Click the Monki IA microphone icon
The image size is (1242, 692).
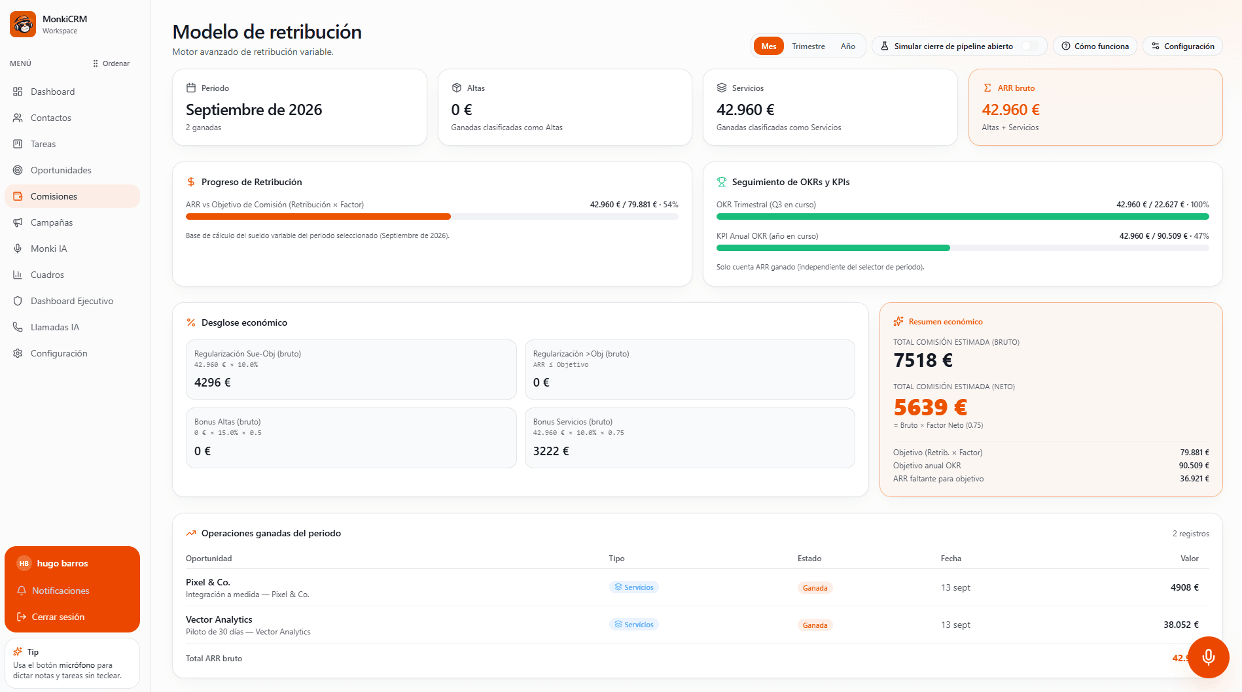(x=18, y=249)
